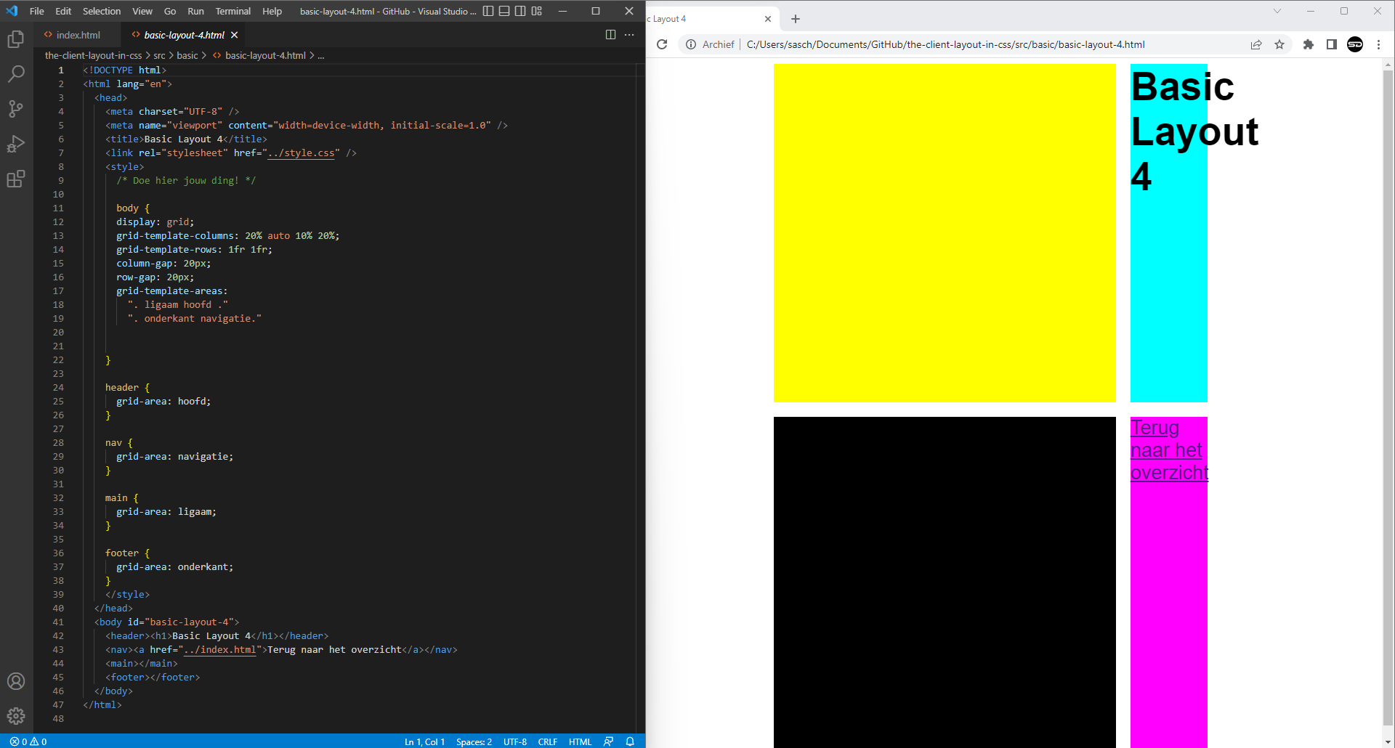Screen dimensions: 1395x748
Task: Open the Go menu
Action: coord(170,11)
